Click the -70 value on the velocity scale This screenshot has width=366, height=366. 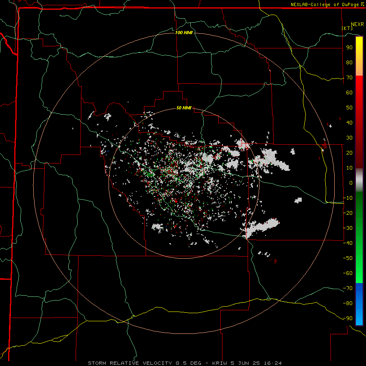[348, 288]
